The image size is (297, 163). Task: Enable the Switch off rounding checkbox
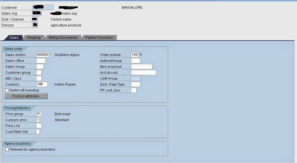click(x=6, y=90)
